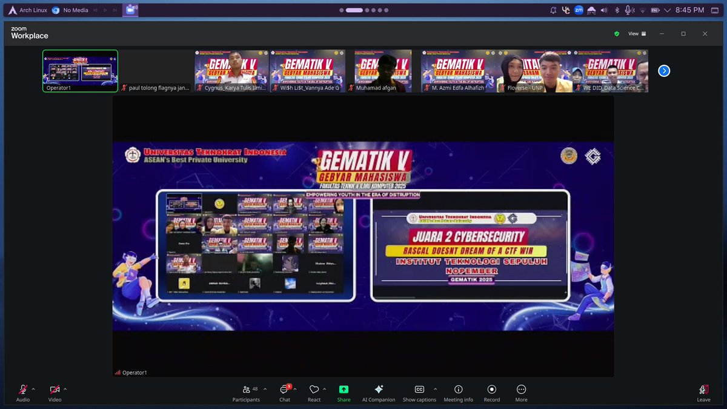Select Operator1's video thumbnail

click(x=79, y=70)
